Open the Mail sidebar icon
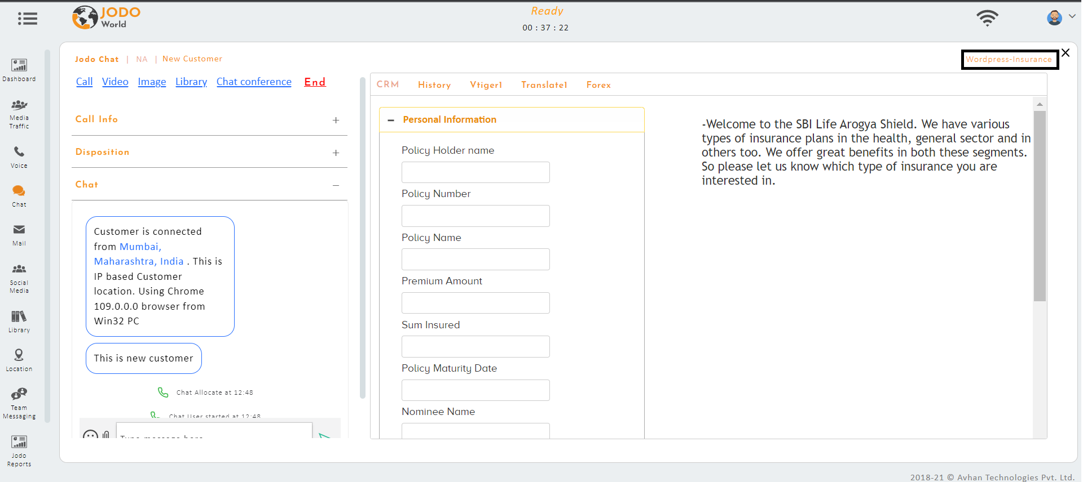 coord(19,235)
